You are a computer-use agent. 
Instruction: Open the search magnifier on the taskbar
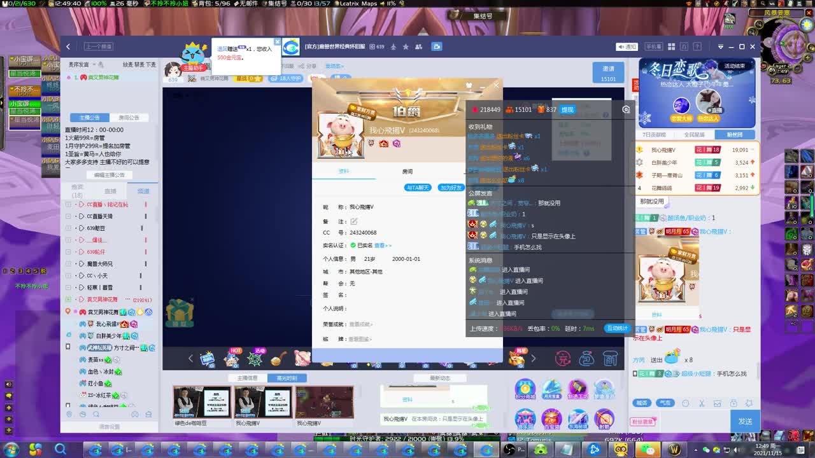click(60, 450)
